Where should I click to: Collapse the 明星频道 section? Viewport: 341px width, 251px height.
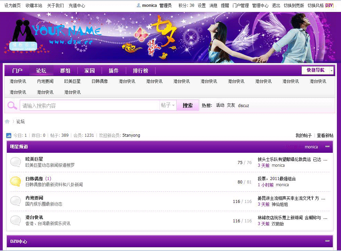(x=327, y=147)
